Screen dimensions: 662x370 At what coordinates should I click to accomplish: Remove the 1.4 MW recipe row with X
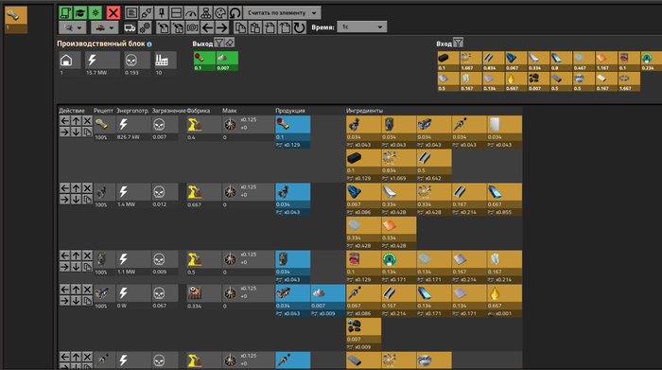(87, 188)
